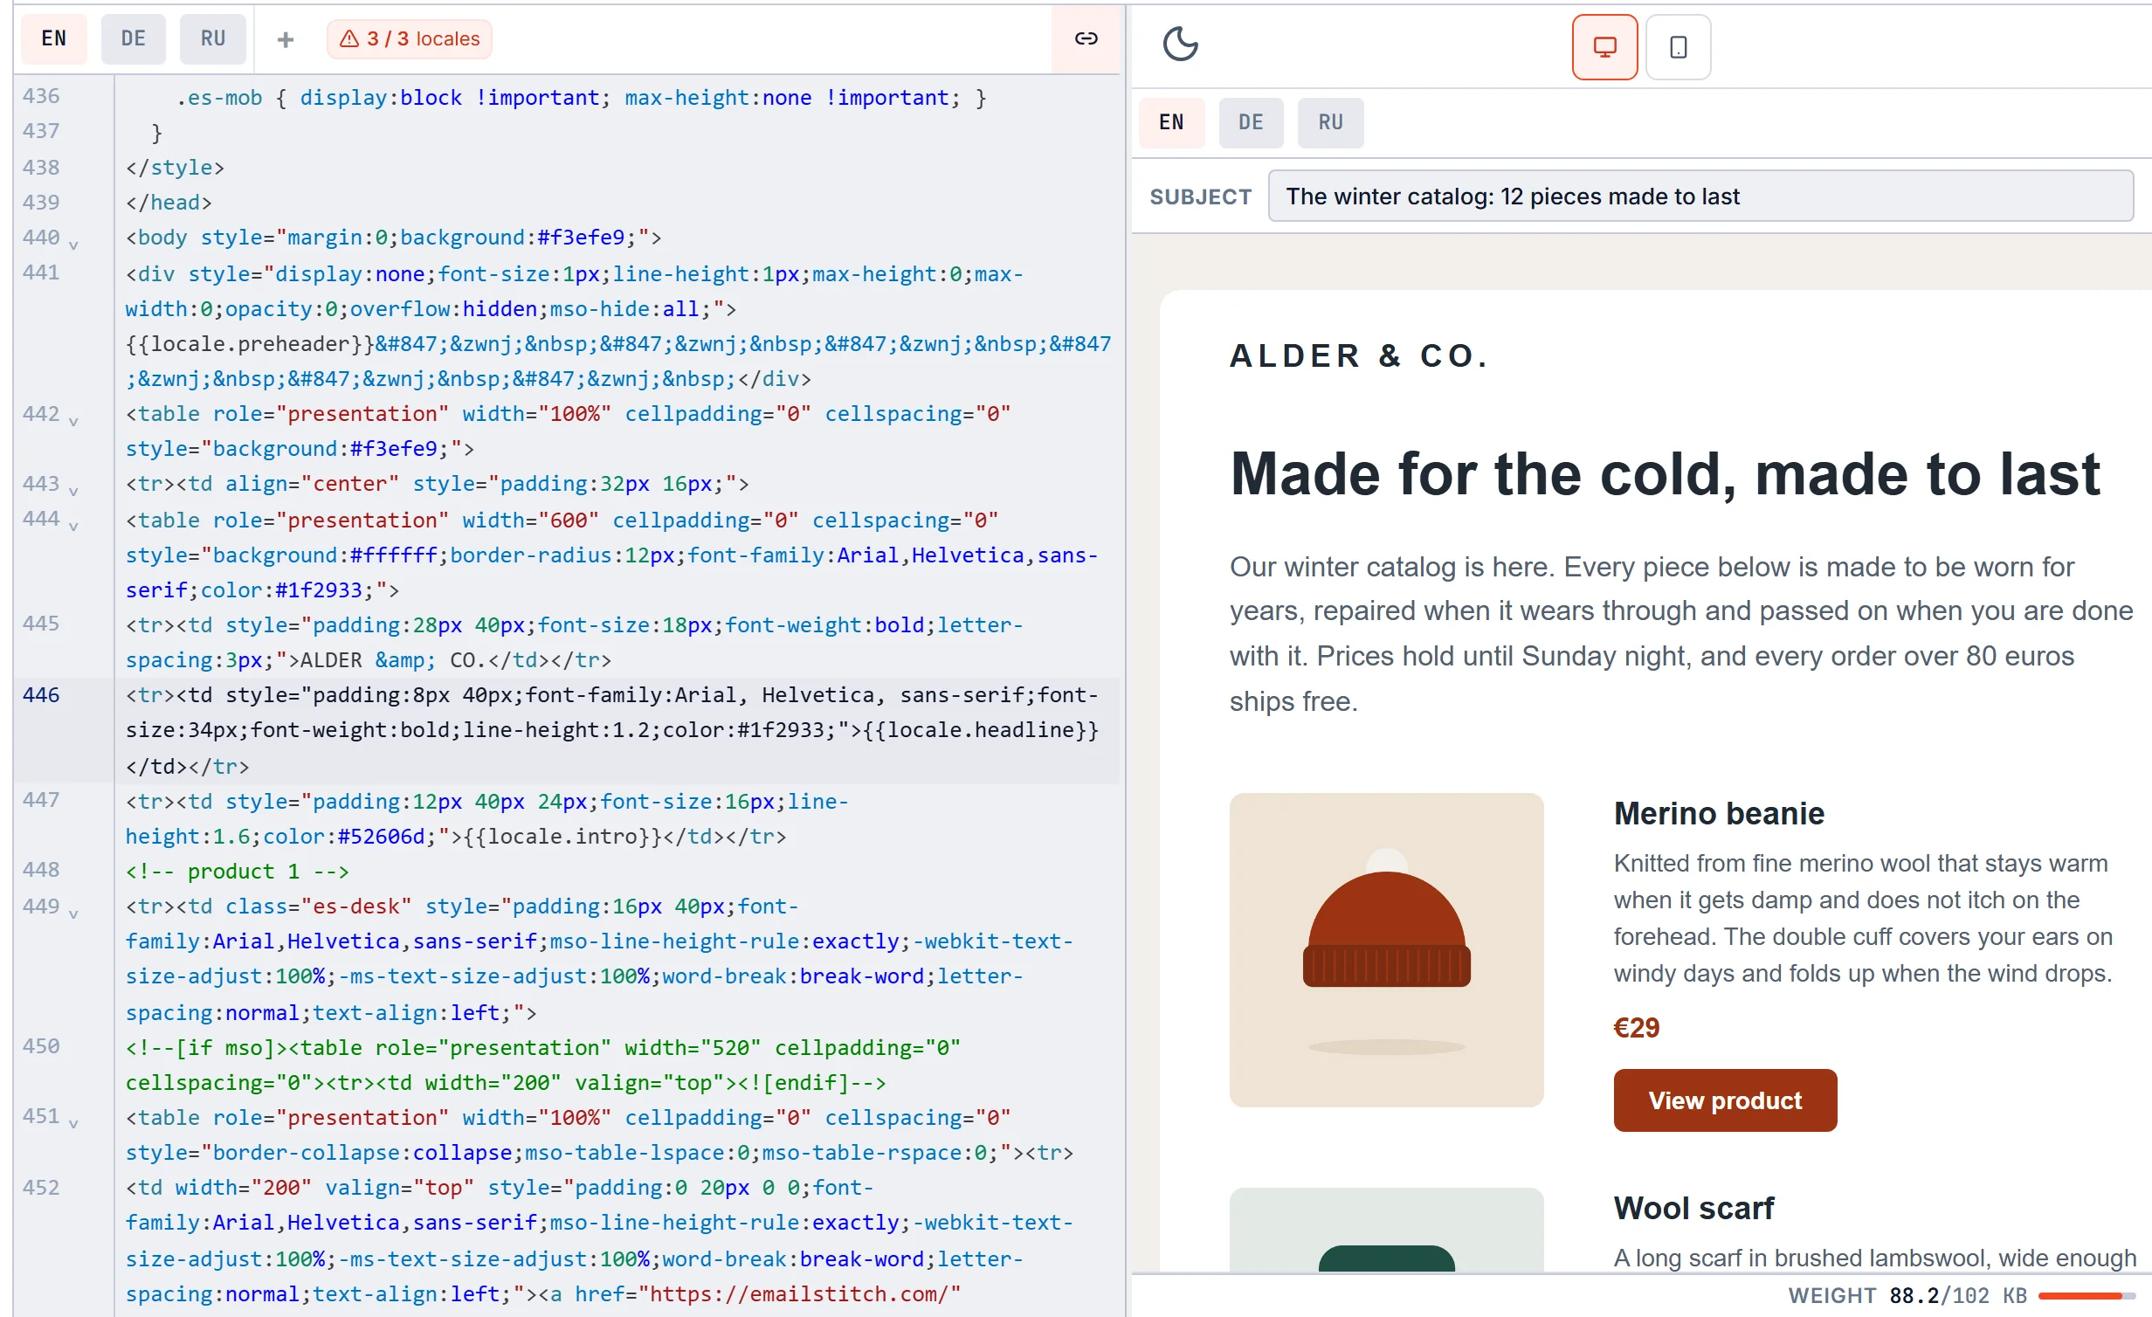Switch preview locale to EN

pyautogui.click(x=1171, y=122)
